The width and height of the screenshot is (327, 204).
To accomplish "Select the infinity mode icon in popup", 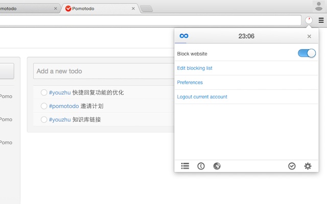I will (184, 36).
